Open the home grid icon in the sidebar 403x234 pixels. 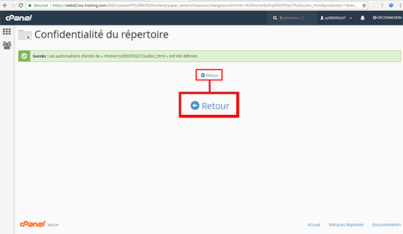click(7, 31)
